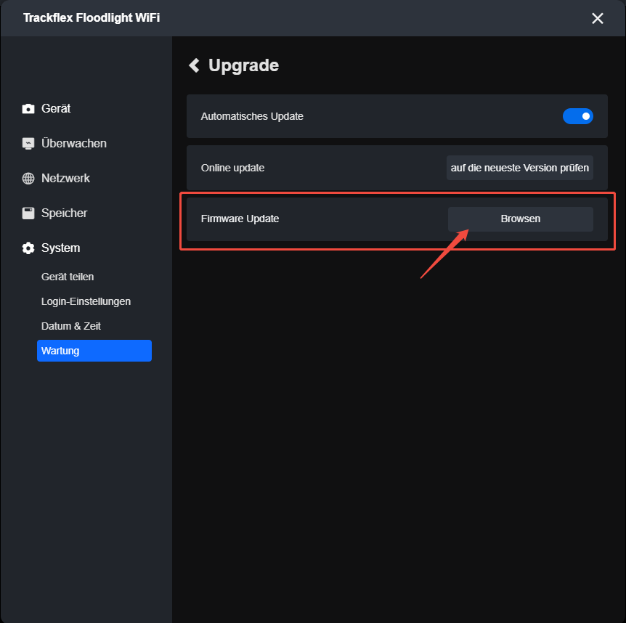Image resolution: width=626 pixels, height=623 pixels.
Task: Open Login-Einstellungen under System
Action: point(86,301)
